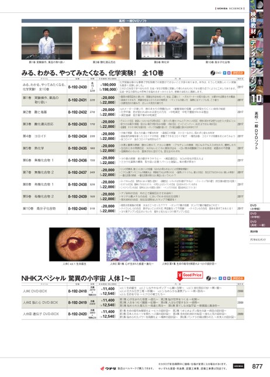Click the 第5巻 熱化学 row title
270x377 pixels.
click(x=33, y=148)
